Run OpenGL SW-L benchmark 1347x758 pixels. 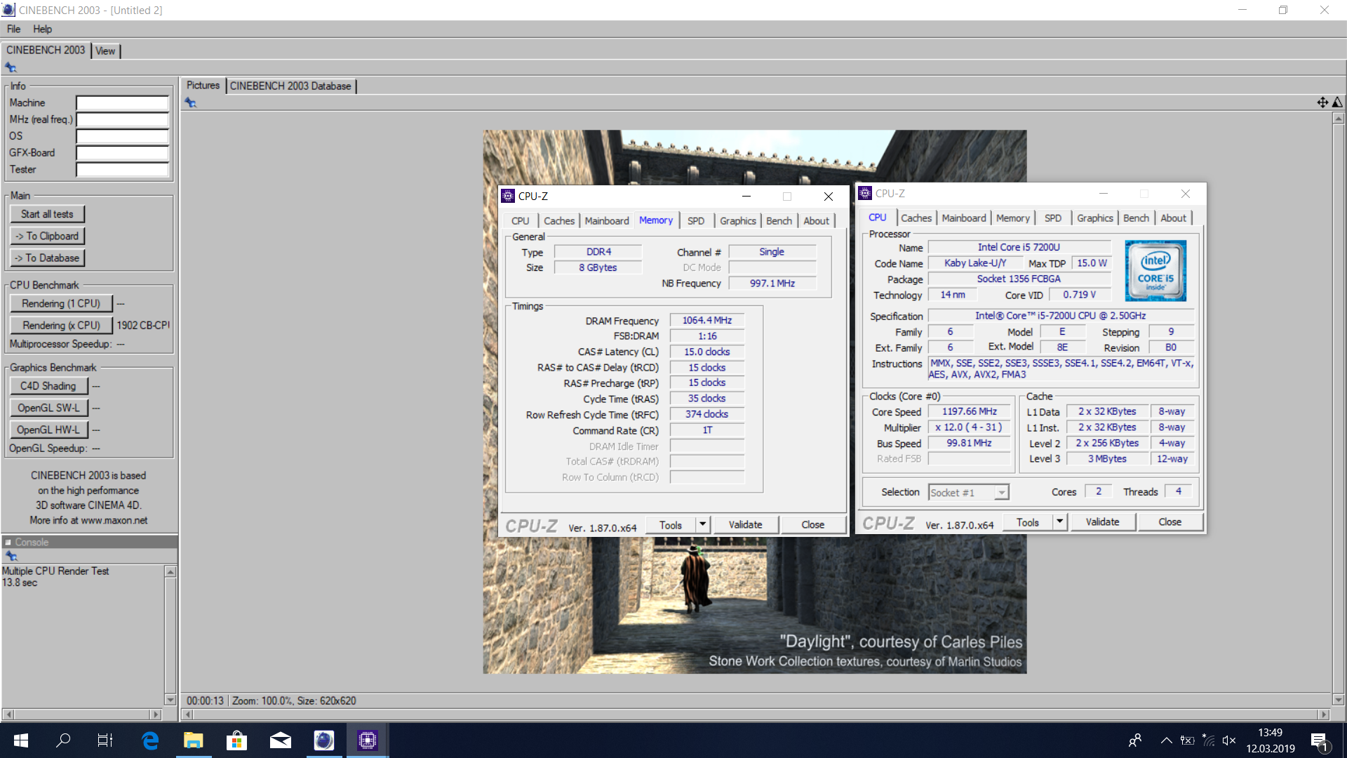pos(48,407)
